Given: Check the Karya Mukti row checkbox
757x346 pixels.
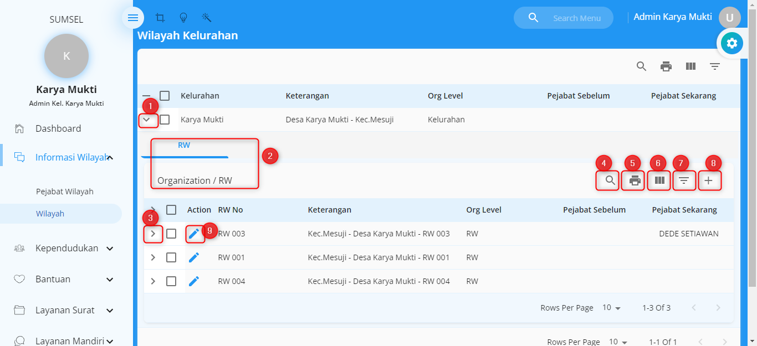Looking at the screenshot, I should click(x=165, y=120).
